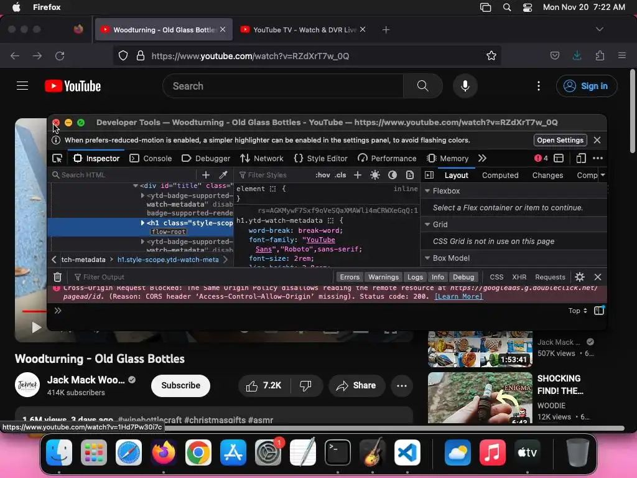Open the Performance tab
The image size is (637, 478).
tap(387, 159)
